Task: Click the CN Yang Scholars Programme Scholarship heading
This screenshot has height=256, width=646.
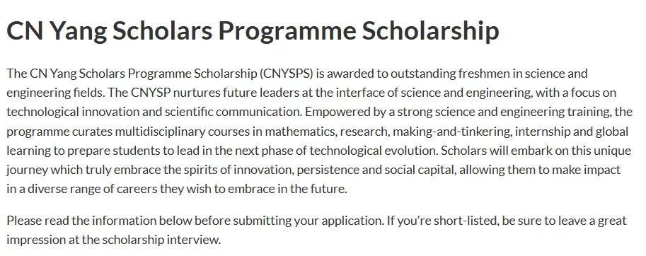Action: click(253, 32)
